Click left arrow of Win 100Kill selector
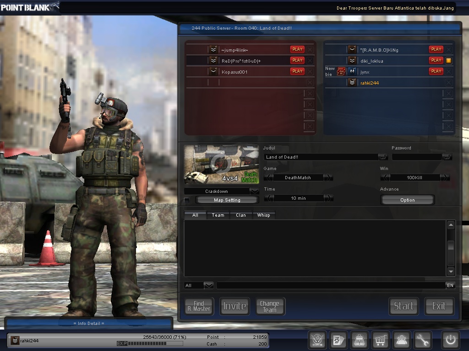Image resolution: width=469 pixels, height=351 pixels. [x=385, y=178]
